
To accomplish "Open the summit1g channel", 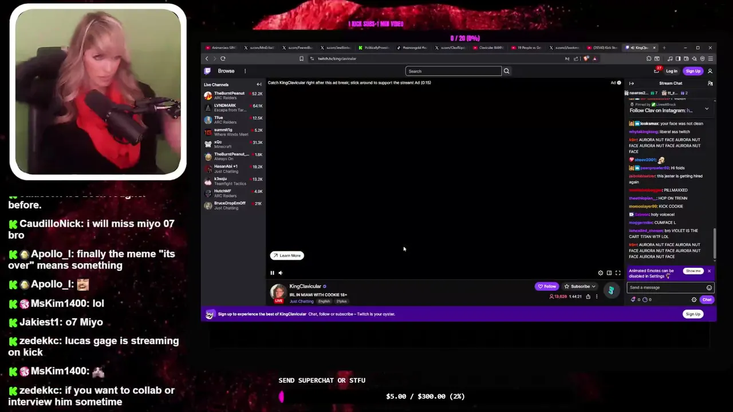I will [x=233, y=132].
